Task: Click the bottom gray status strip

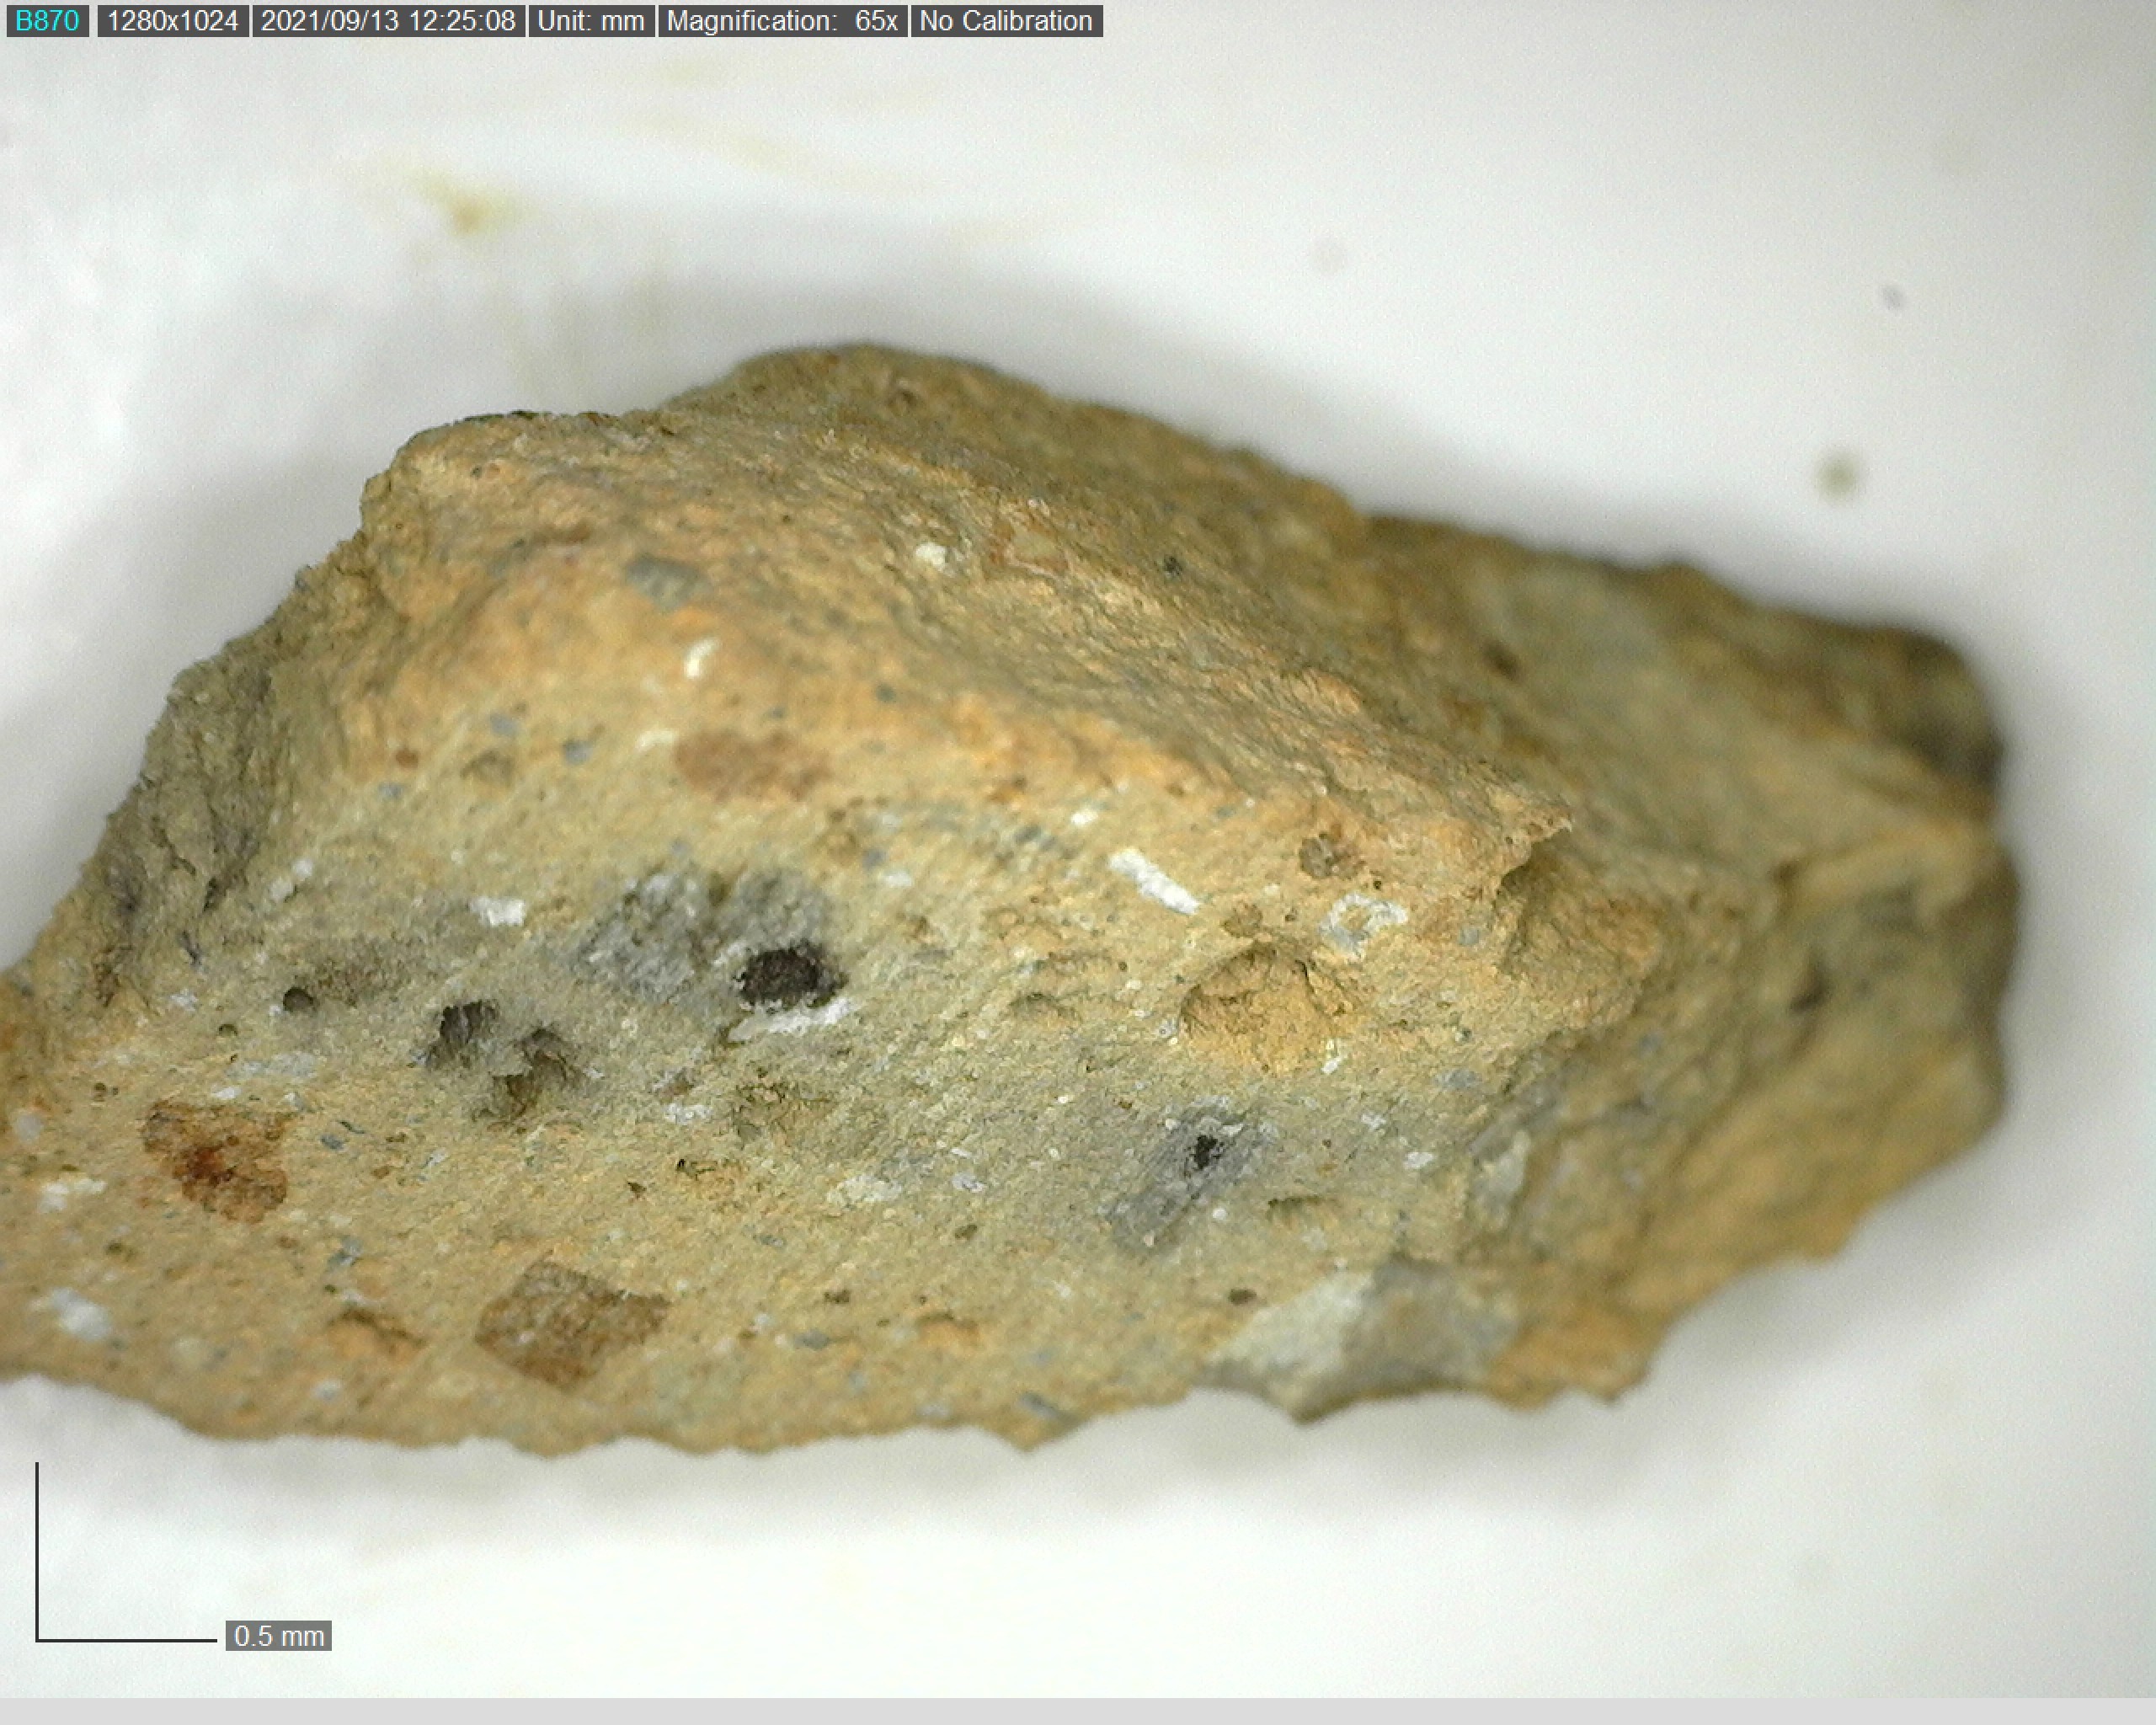Action: [1078, 1711]
